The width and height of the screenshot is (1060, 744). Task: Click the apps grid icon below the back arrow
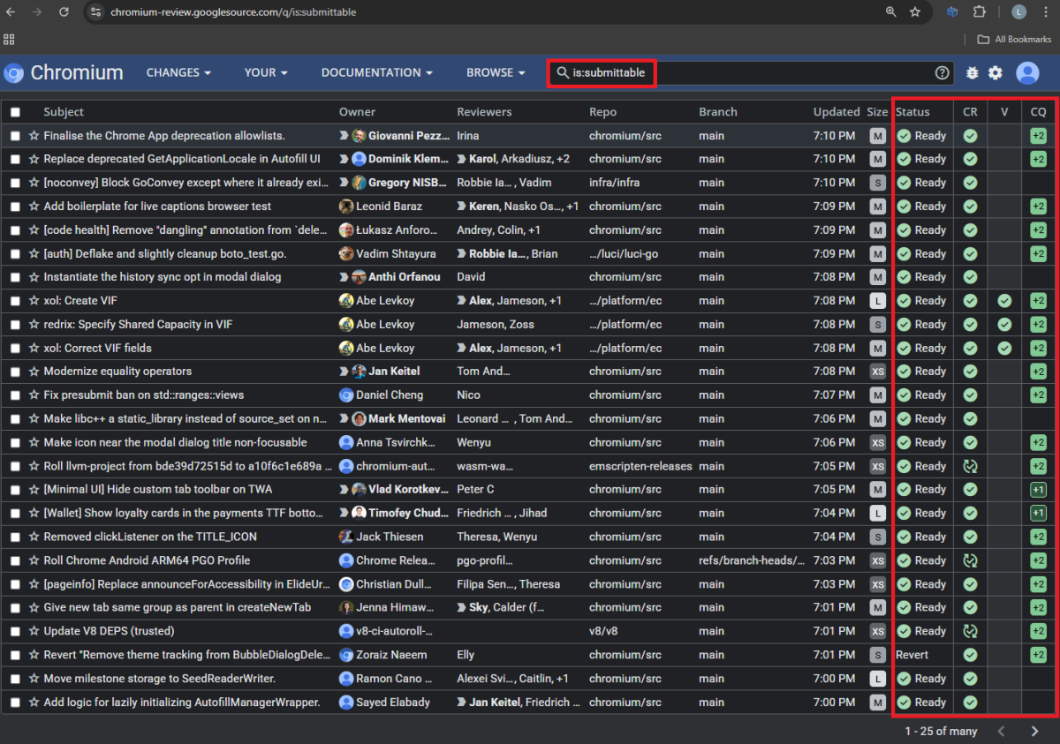click(x=10, y=39)
